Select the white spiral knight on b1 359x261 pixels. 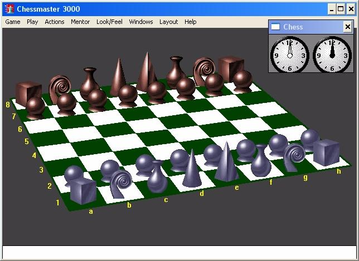click(x=120, y=184)
